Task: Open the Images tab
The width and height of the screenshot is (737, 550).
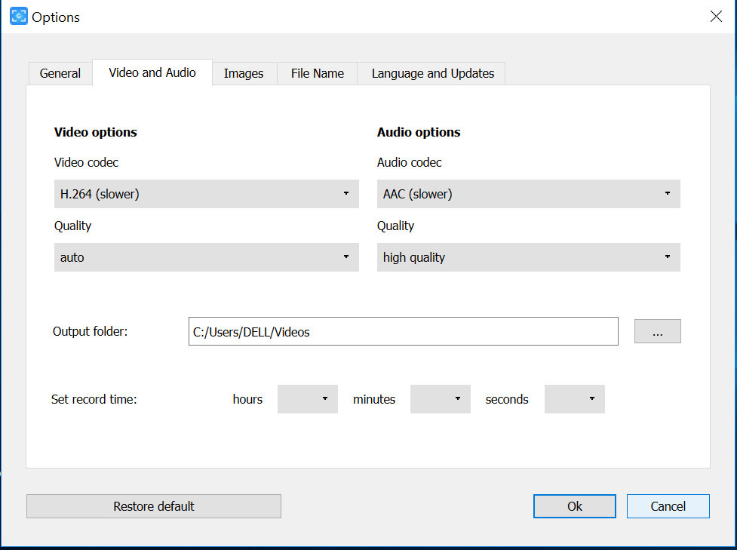Action: pos(244,73)
